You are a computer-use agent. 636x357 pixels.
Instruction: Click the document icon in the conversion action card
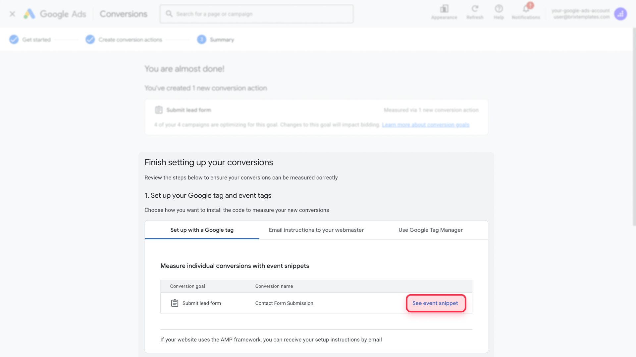coord(159,110)
